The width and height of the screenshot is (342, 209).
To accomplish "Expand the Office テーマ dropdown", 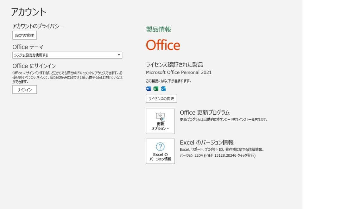I will coord(67,55).
